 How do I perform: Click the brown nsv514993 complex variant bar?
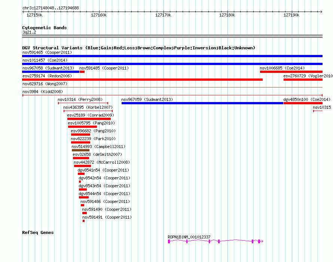tap(80, 150)
